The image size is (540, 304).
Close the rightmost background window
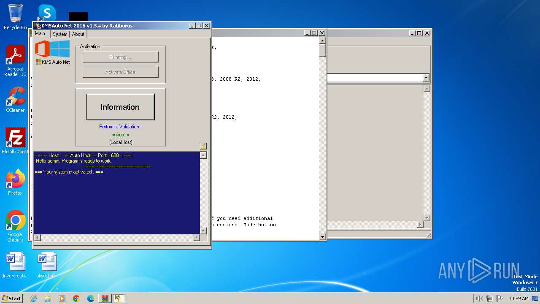pos(427,33)
